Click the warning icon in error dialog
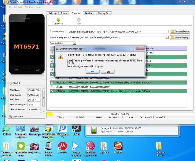195x161 pixels. click(x=61, y=57)
